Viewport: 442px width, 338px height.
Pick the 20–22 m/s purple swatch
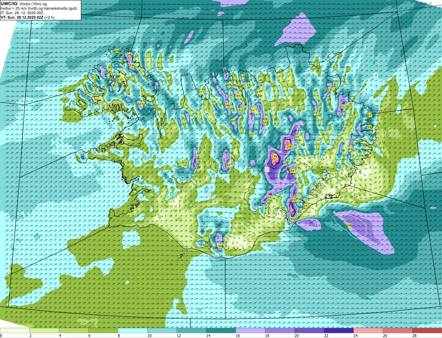coord(309,330)
